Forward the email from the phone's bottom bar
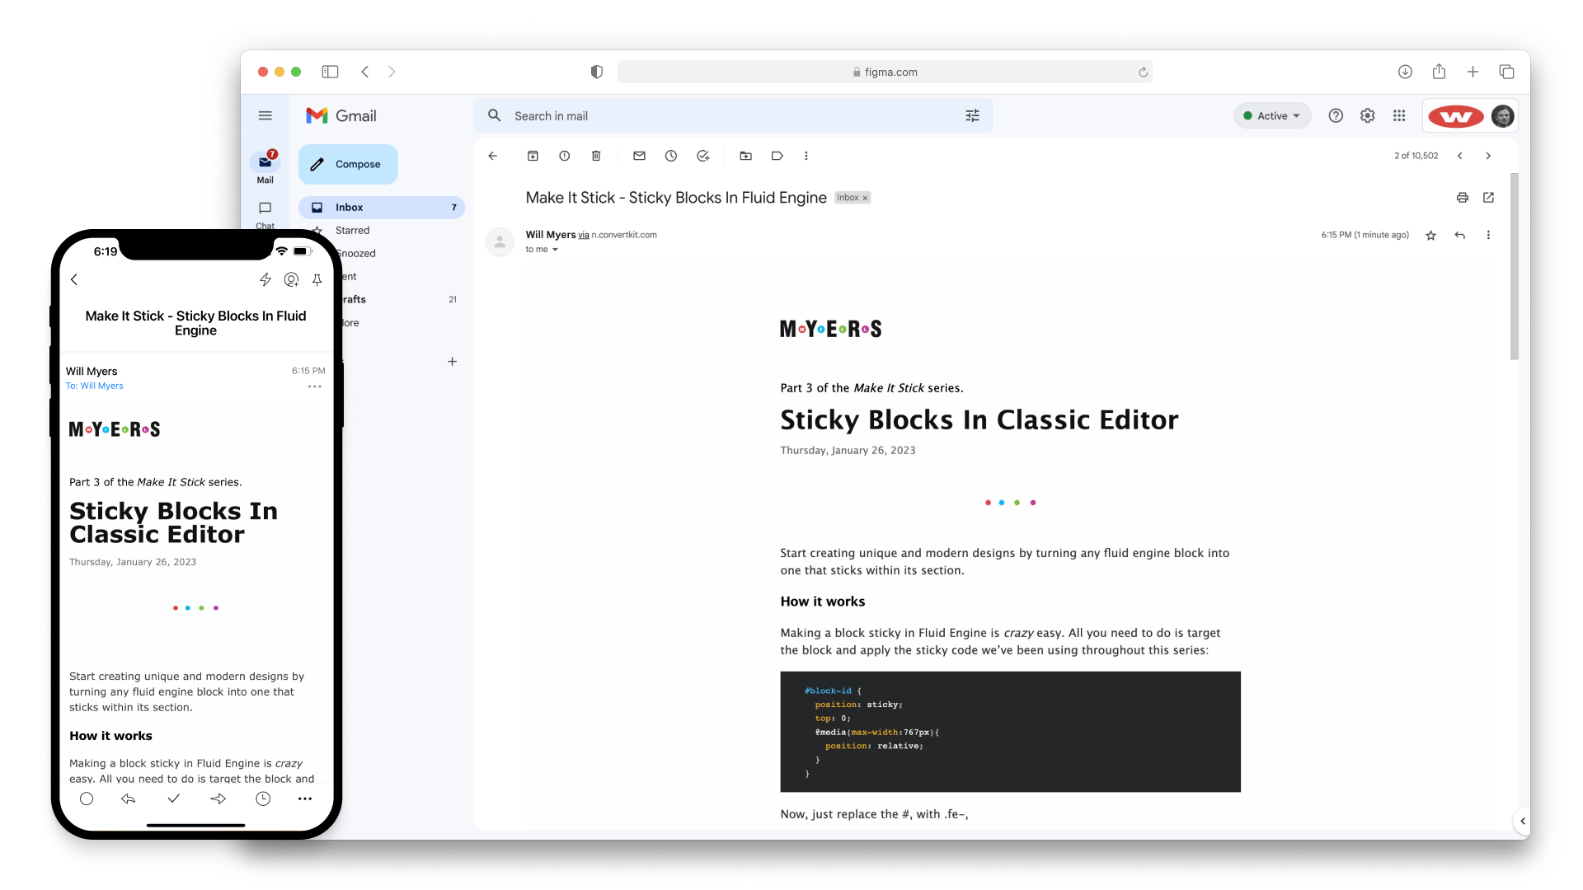The width and height of the screenshot is (1583, 890). [218, 799]
